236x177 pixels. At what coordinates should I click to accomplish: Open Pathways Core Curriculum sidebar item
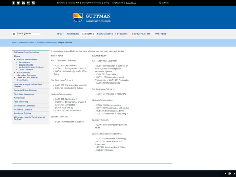pos(26,52)
